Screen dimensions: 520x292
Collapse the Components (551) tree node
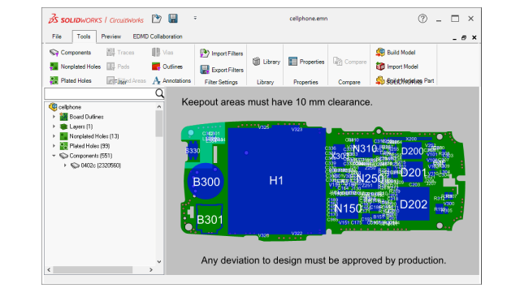coord(54,155)
